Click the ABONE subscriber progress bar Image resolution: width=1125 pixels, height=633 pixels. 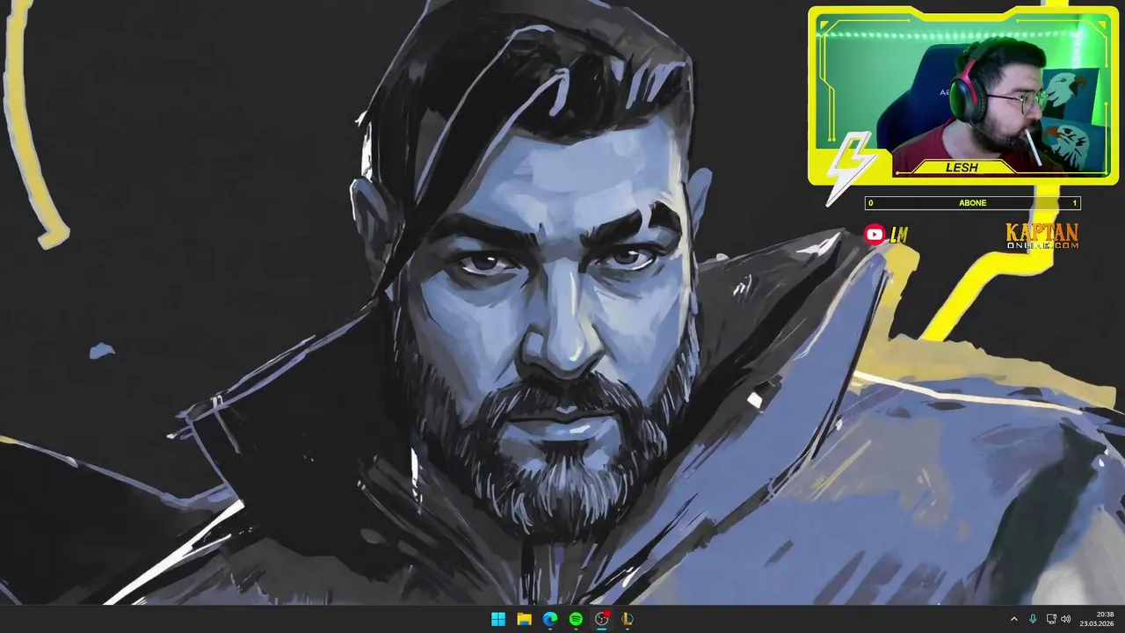point(972,203)
